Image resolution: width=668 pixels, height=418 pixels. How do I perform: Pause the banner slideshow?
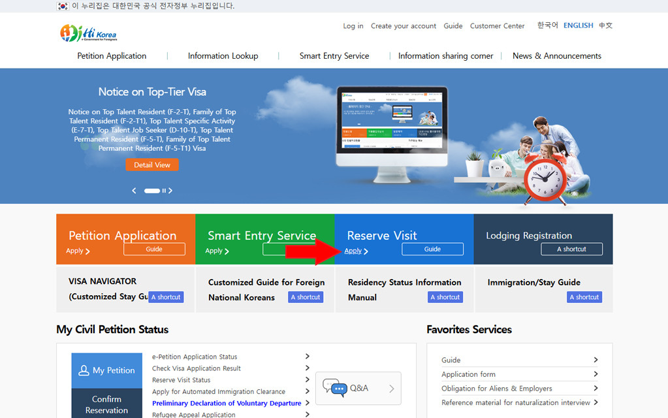[164, 191]
